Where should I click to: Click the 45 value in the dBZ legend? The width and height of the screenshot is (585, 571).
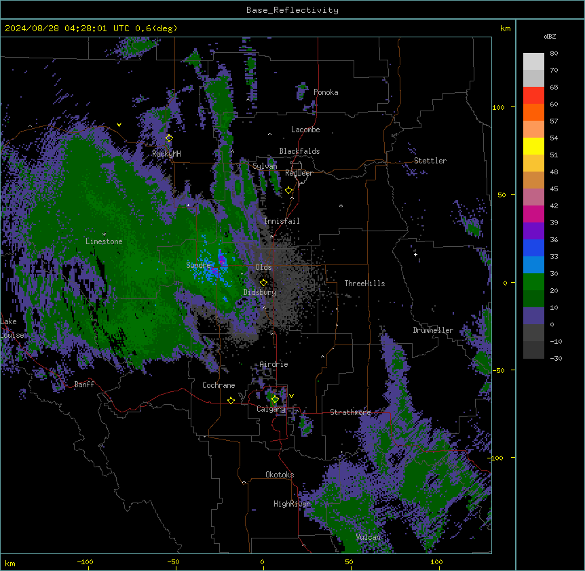554,189
